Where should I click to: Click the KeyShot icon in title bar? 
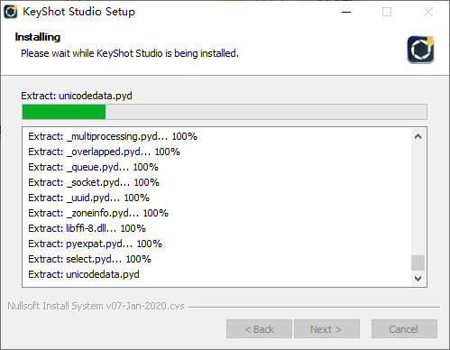click(x=11, y=12)
